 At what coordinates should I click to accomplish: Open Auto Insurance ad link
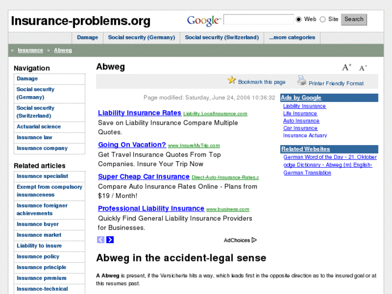coord(301,121)
